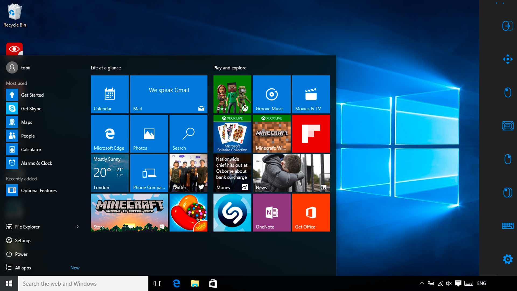Screen dimensions: 517x291
Task: Launch the Microsoft Edge tile
Action: coord(110,134)
